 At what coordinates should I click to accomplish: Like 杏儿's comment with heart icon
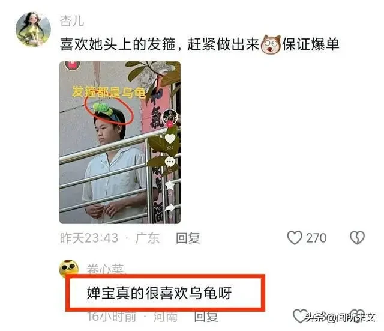click(x=295, y=238)
